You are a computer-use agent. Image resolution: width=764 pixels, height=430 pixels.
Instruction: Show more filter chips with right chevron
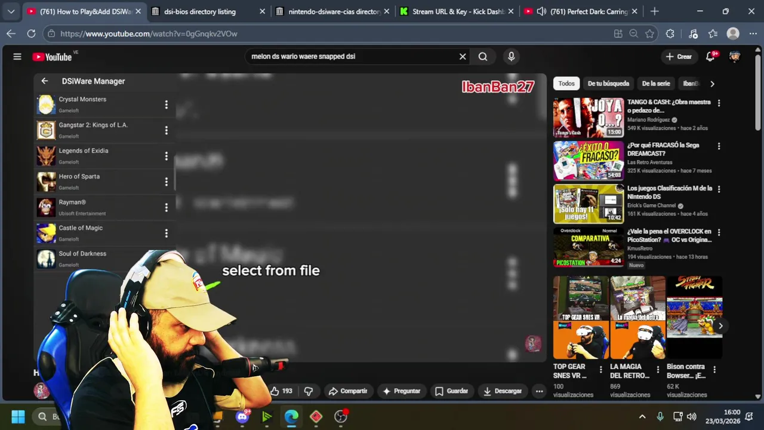(712, 84)
